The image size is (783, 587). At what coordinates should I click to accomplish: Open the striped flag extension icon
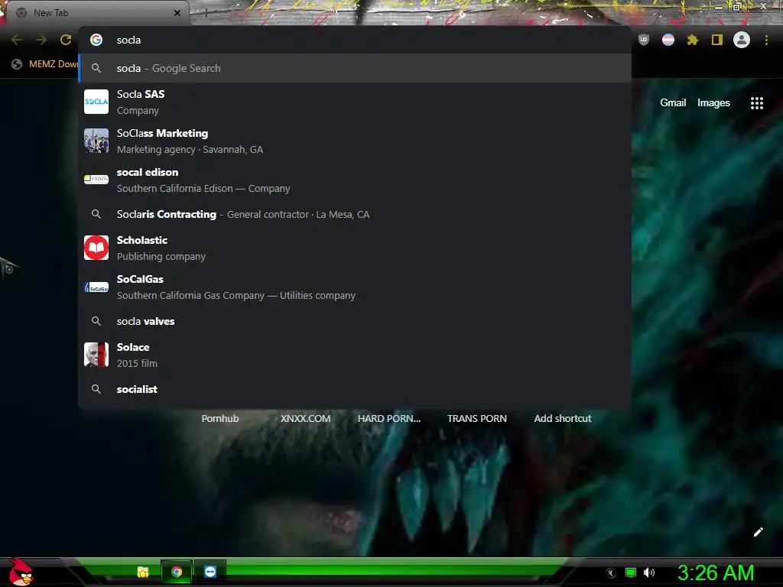(668, 40)
